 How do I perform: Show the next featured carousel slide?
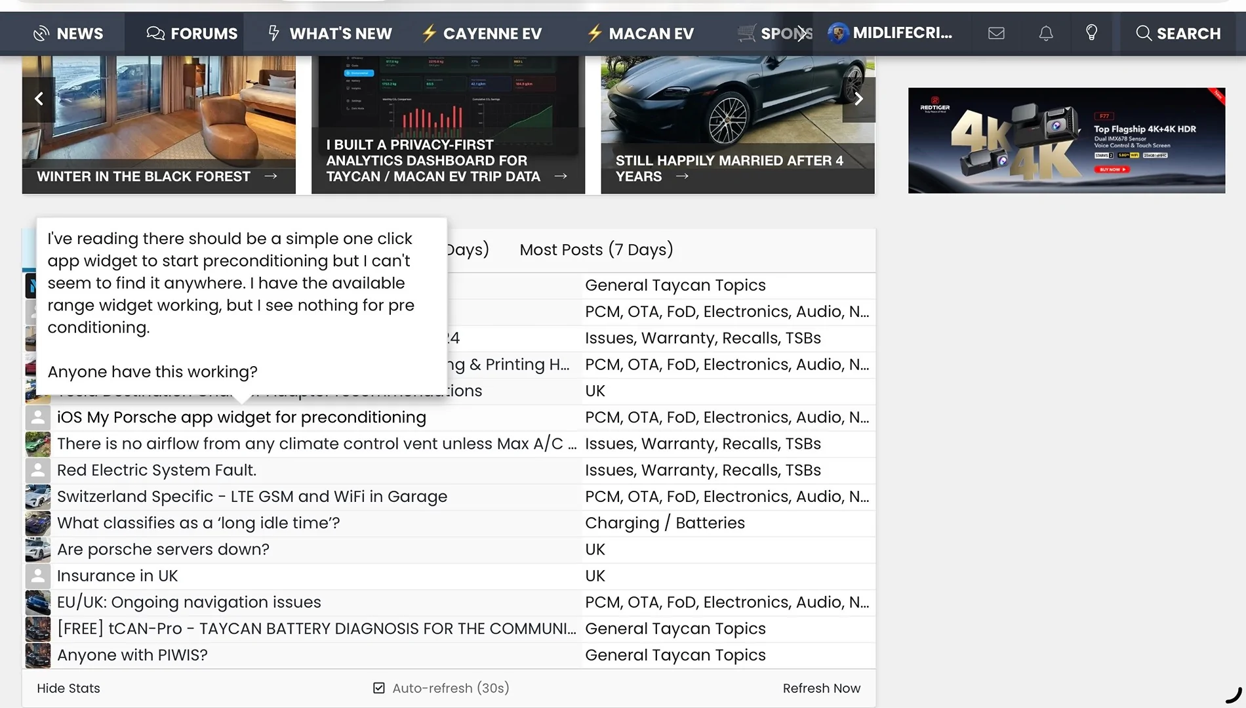click(x=858, y=99)
